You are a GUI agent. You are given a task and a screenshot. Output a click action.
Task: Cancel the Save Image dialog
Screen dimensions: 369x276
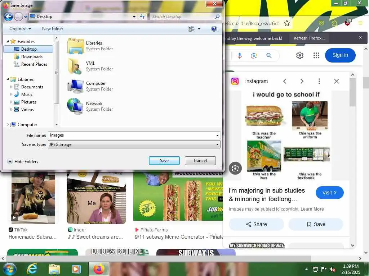point(200,161)
